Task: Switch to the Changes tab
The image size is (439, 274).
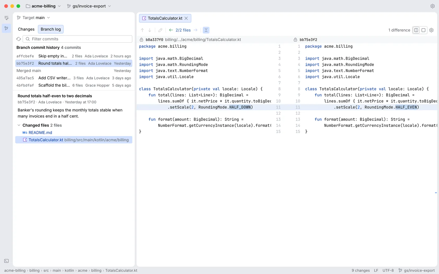Action: click(26, 29)
